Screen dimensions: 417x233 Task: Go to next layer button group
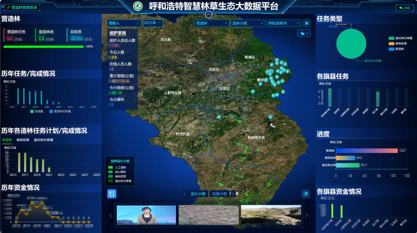(x=233, y=194)
